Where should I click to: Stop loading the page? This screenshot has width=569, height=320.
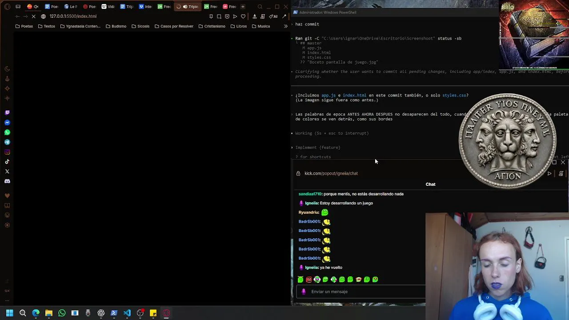33,16
